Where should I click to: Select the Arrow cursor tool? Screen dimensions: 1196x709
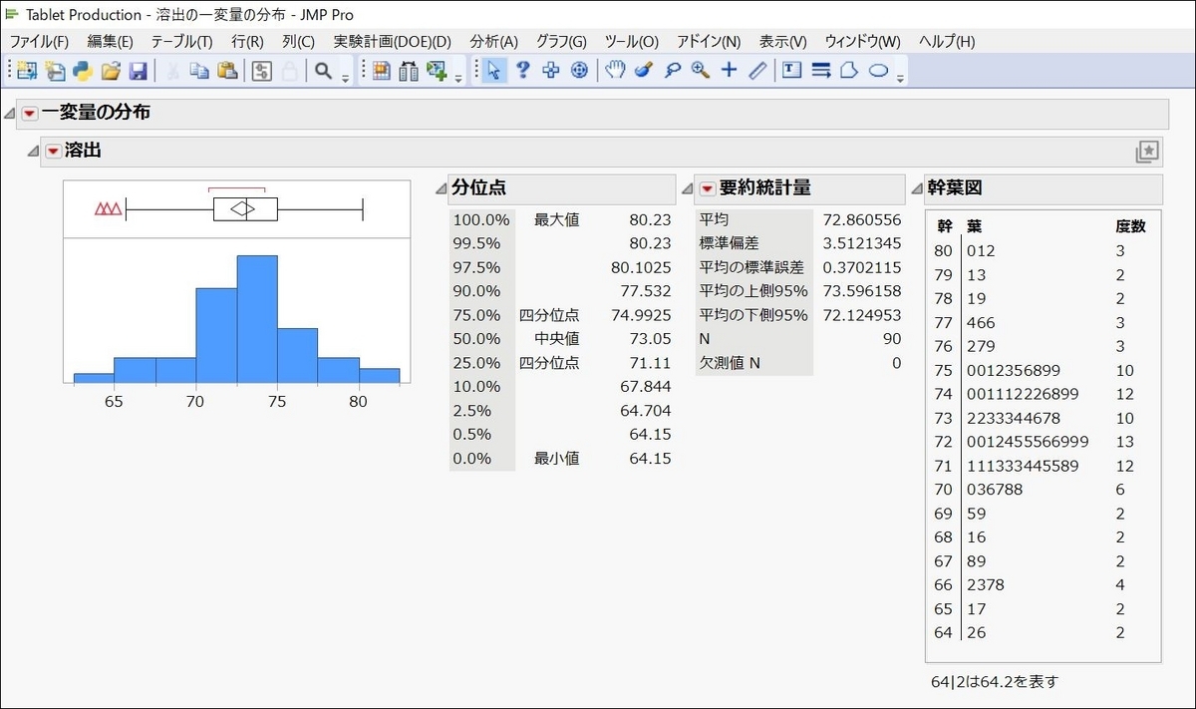click(x=493, y=71)
